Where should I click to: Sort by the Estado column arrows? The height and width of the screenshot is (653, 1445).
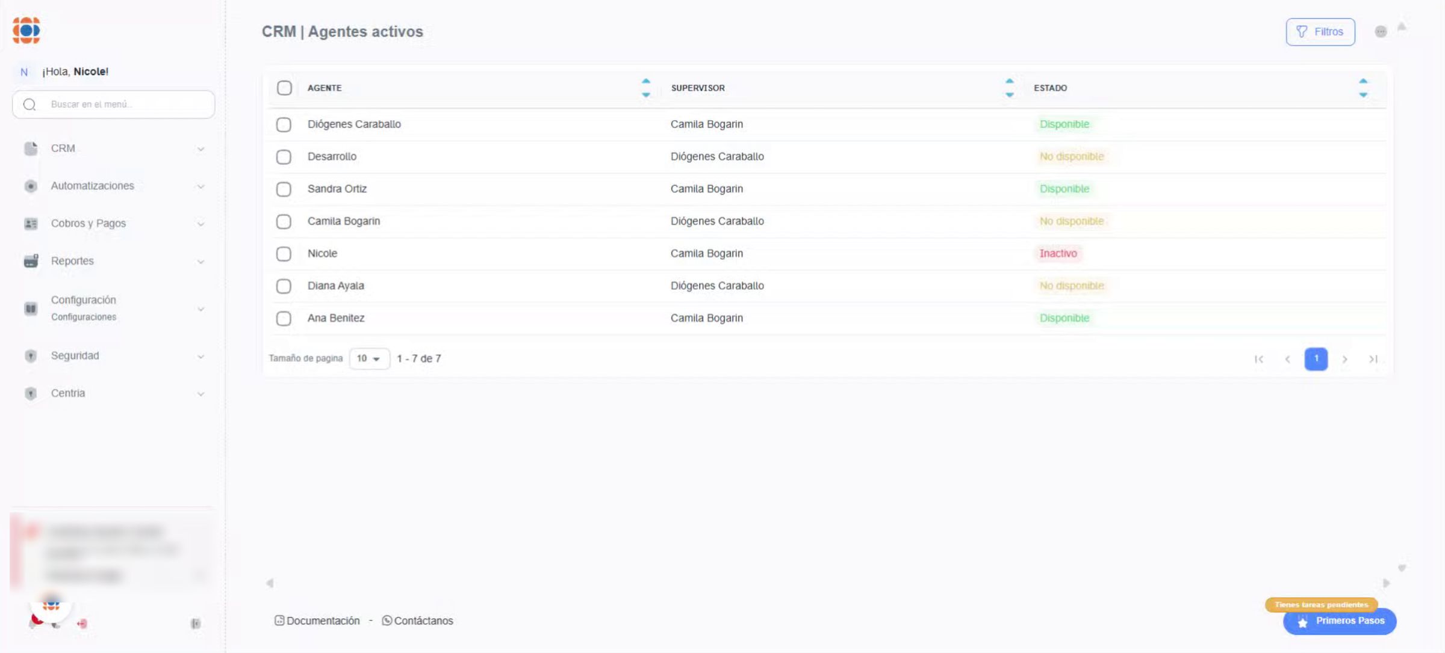(1363, 88)
